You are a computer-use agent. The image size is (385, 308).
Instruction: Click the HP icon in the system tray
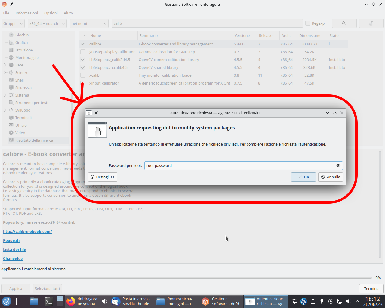(304, 301)
